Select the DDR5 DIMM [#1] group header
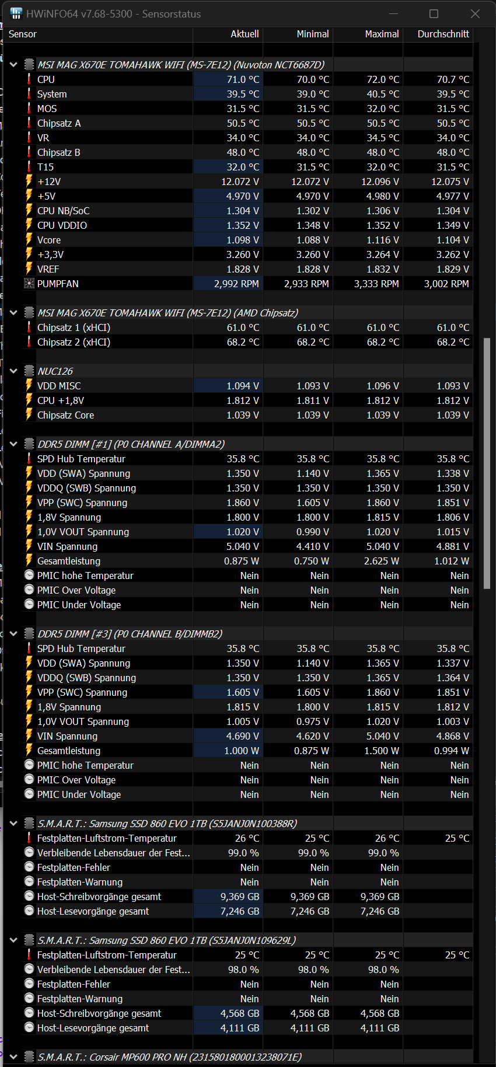The height and width of the screenshot is (1067, 496). coord(131,444)
